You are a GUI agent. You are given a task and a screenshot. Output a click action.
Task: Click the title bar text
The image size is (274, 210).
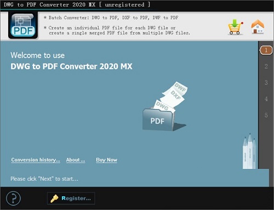tap(77, 4)
